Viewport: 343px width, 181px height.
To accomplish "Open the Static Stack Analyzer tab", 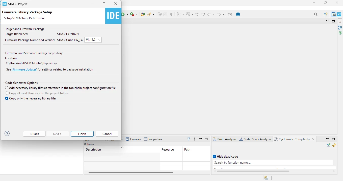I will coord(255,139).
